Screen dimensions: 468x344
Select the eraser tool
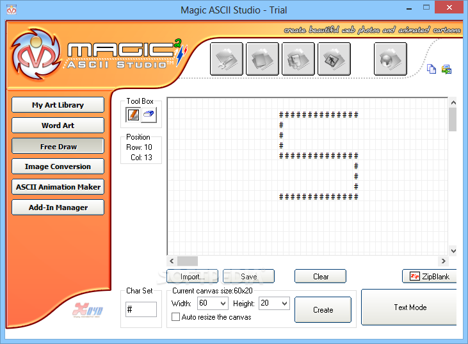point(149,115)
